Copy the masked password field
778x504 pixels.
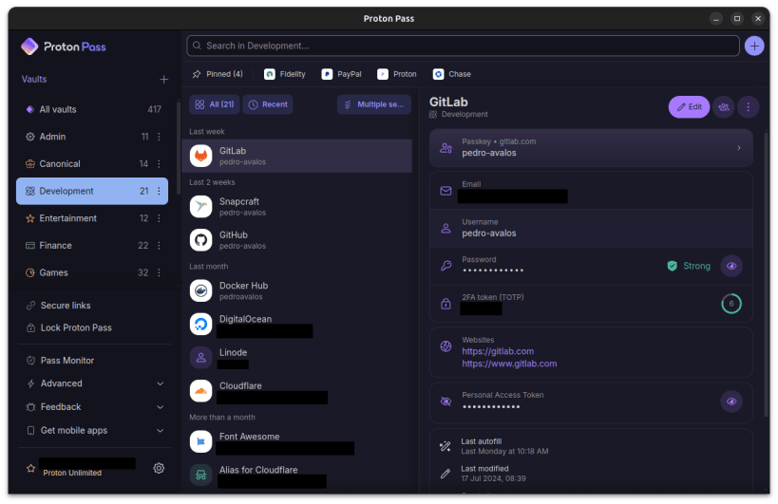(591, 266)
